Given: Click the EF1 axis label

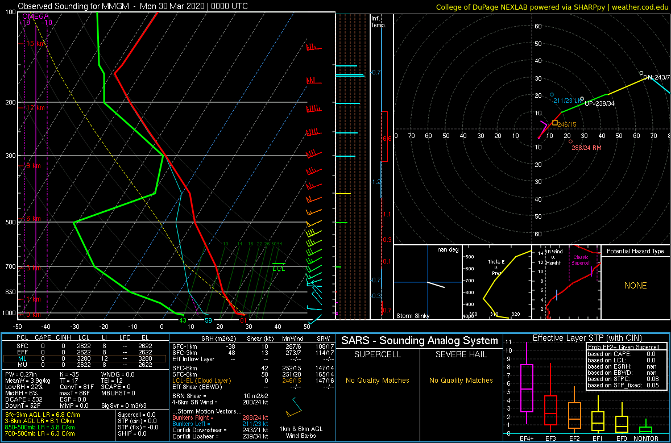Looking at the screenshot, I should (x=598, y=439).
